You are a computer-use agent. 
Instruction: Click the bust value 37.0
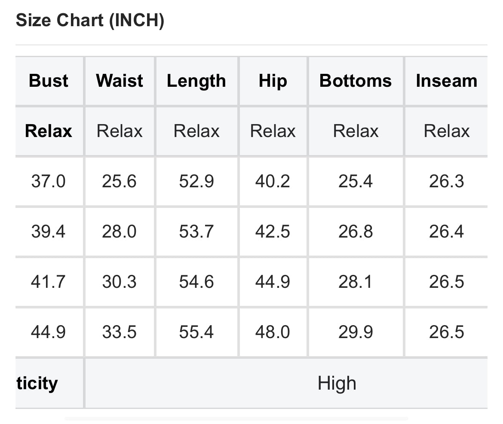[x=49, y=181]
